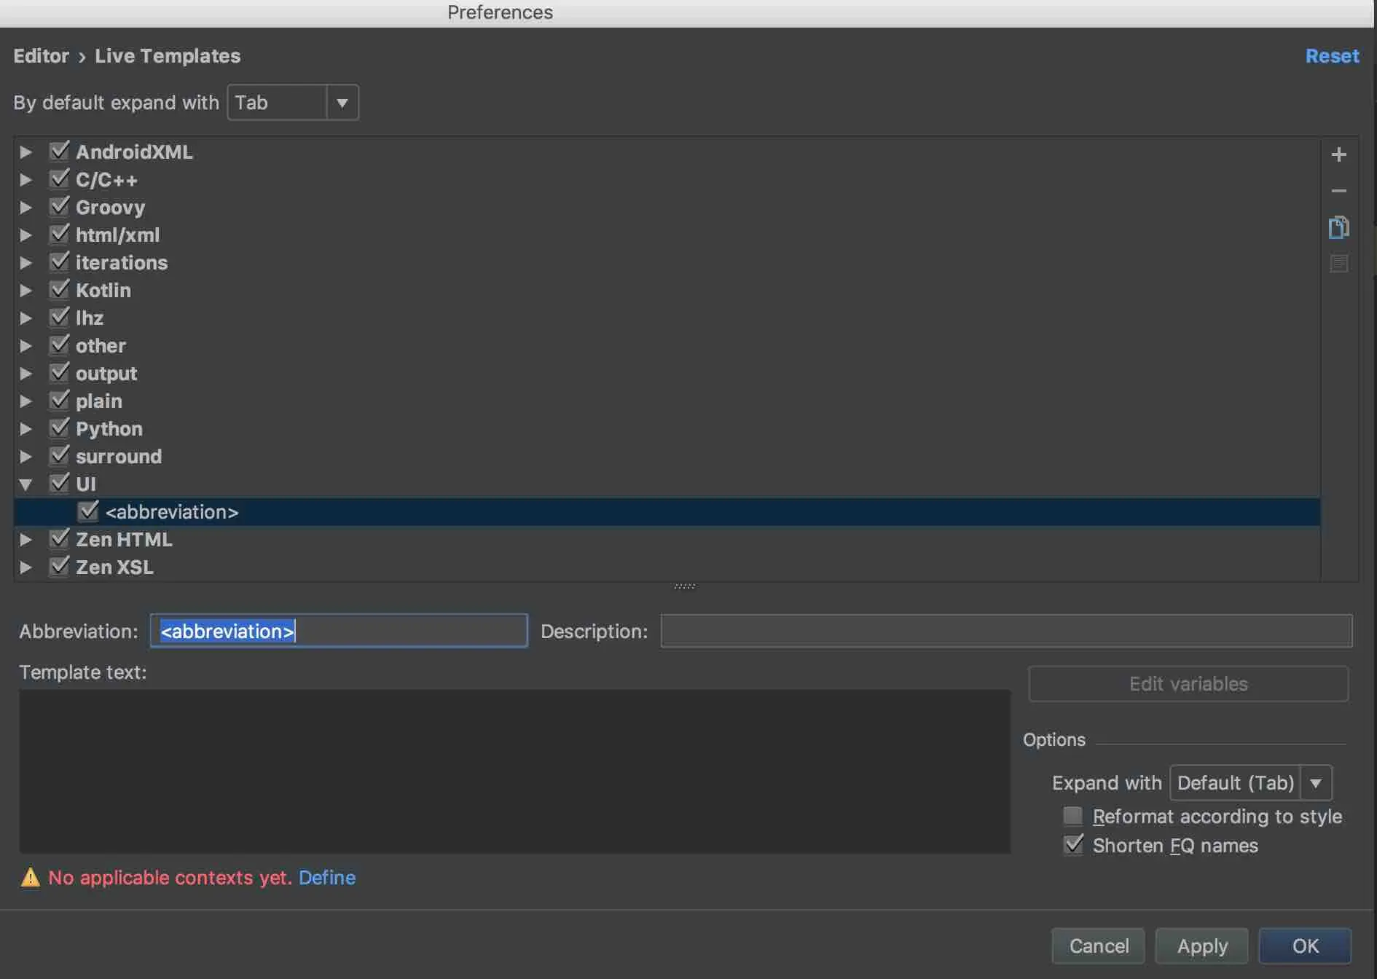Toggle the html/xml group checkbox
Viewport: 1377px width, 979px height.
tap(59, 234)
